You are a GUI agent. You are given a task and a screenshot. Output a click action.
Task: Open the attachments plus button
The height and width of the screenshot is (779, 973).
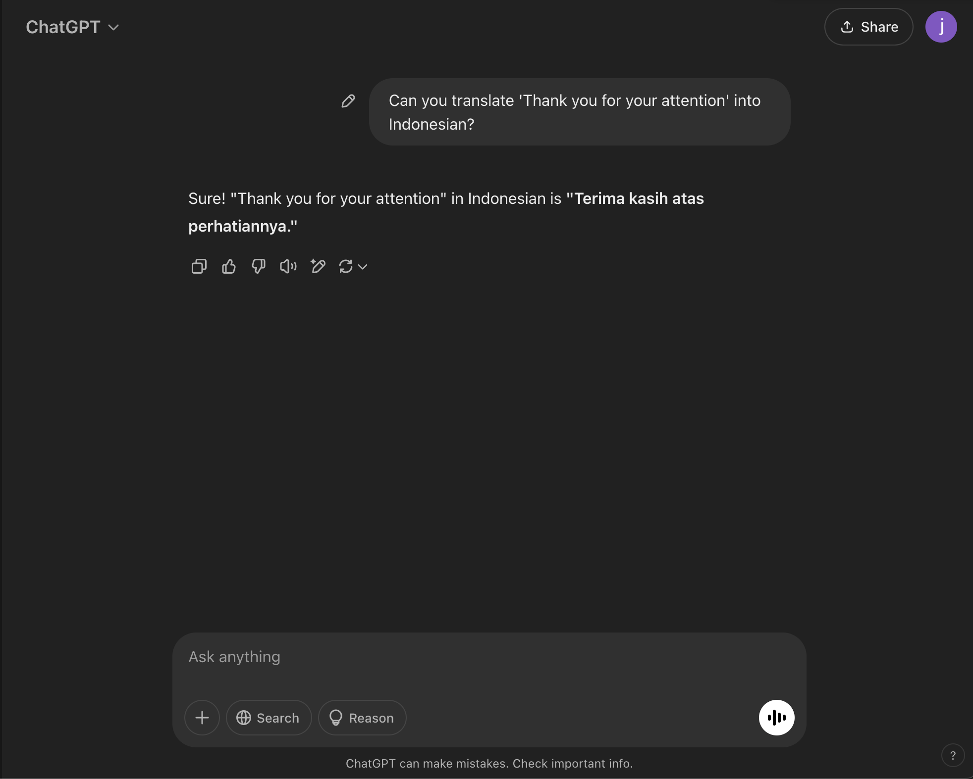[202, 717]
